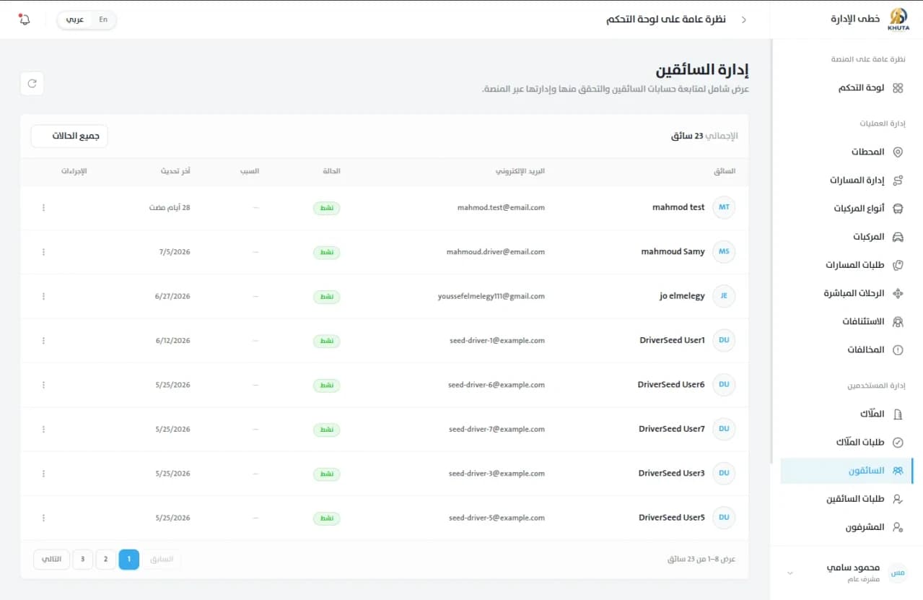Click the السابق previous page button
923x600 pixels.
pyautogui.click(x=162, y=559)
